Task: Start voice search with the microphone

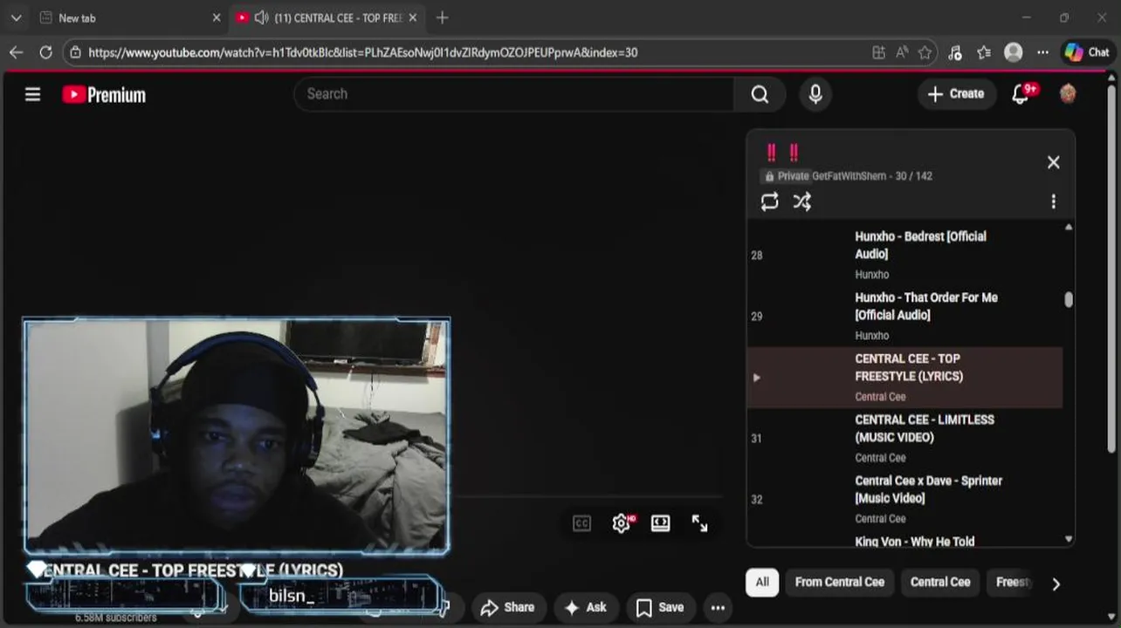Action: 815,94
